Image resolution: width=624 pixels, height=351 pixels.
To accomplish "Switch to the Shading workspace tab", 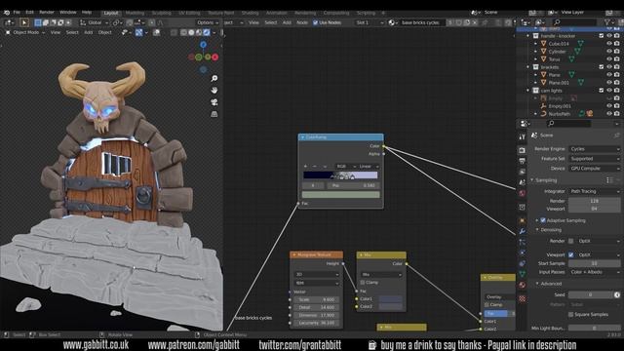I will click(250, 13).
